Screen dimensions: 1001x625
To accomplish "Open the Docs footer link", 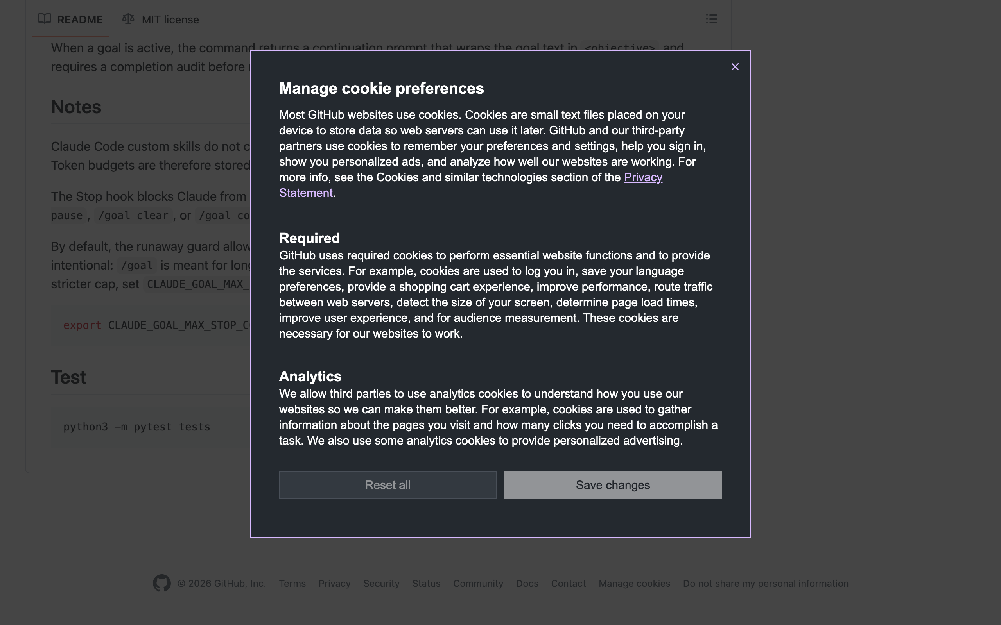I will (527, 583).
